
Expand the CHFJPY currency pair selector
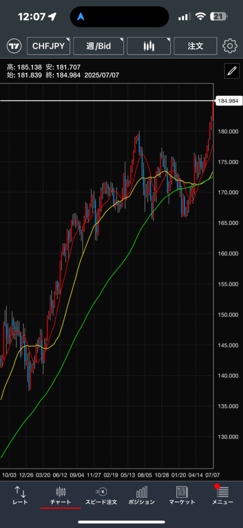[x=48, y=46]
